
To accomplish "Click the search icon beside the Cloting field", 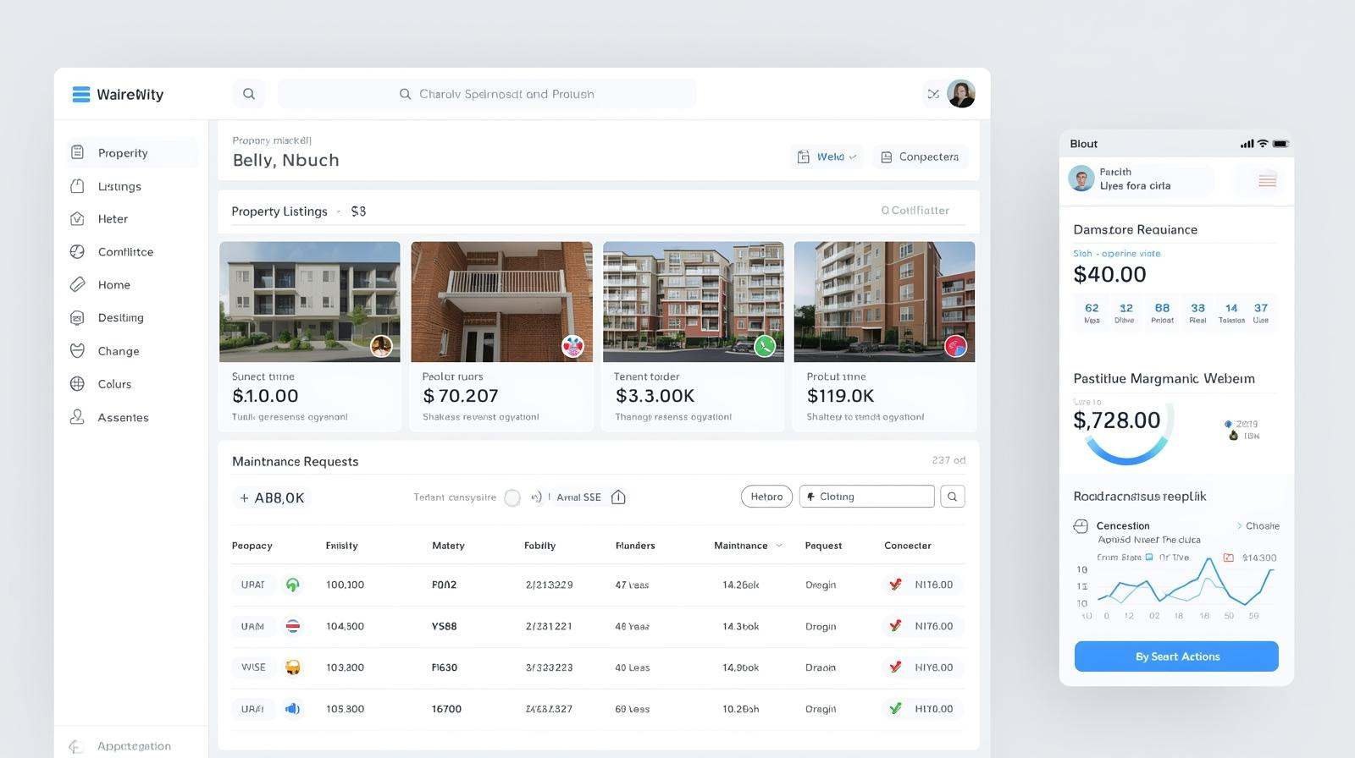I will (952, 497).
